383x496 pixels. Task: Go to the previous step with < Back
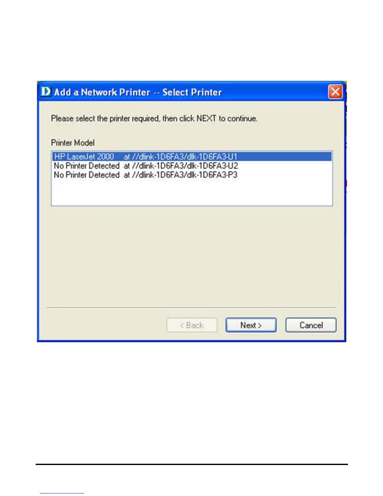192,325
